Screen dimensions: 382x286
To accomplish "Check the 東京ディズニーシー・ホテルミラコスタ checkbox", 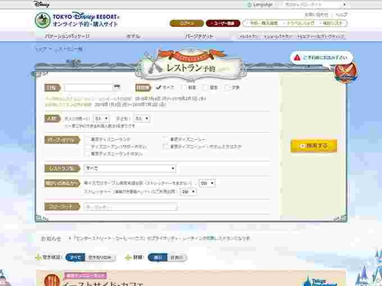I will click(x=166, y=146).
